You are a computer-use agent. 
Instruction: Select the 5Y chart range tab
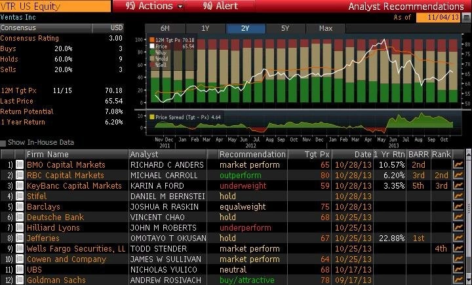[285, 28]
